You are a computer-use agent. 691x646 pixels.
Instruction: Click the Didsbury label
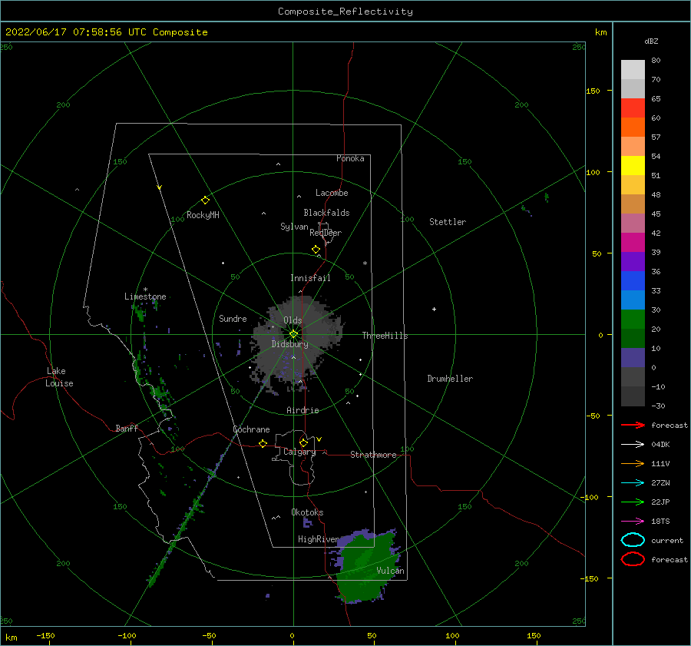289,344
